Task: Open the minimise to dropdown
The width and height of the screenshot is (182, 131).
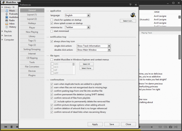Action: (78, 27)
